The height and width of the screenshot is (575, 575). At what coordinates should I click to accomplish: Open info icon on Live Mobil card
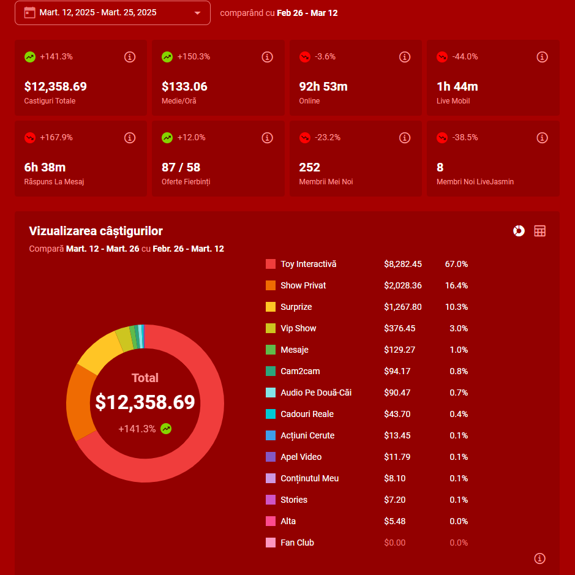542,57
